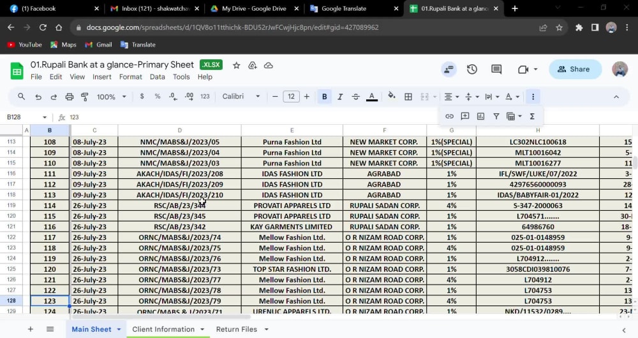Open the File menu
638x338 pixels.
click(x=36, y=77)
